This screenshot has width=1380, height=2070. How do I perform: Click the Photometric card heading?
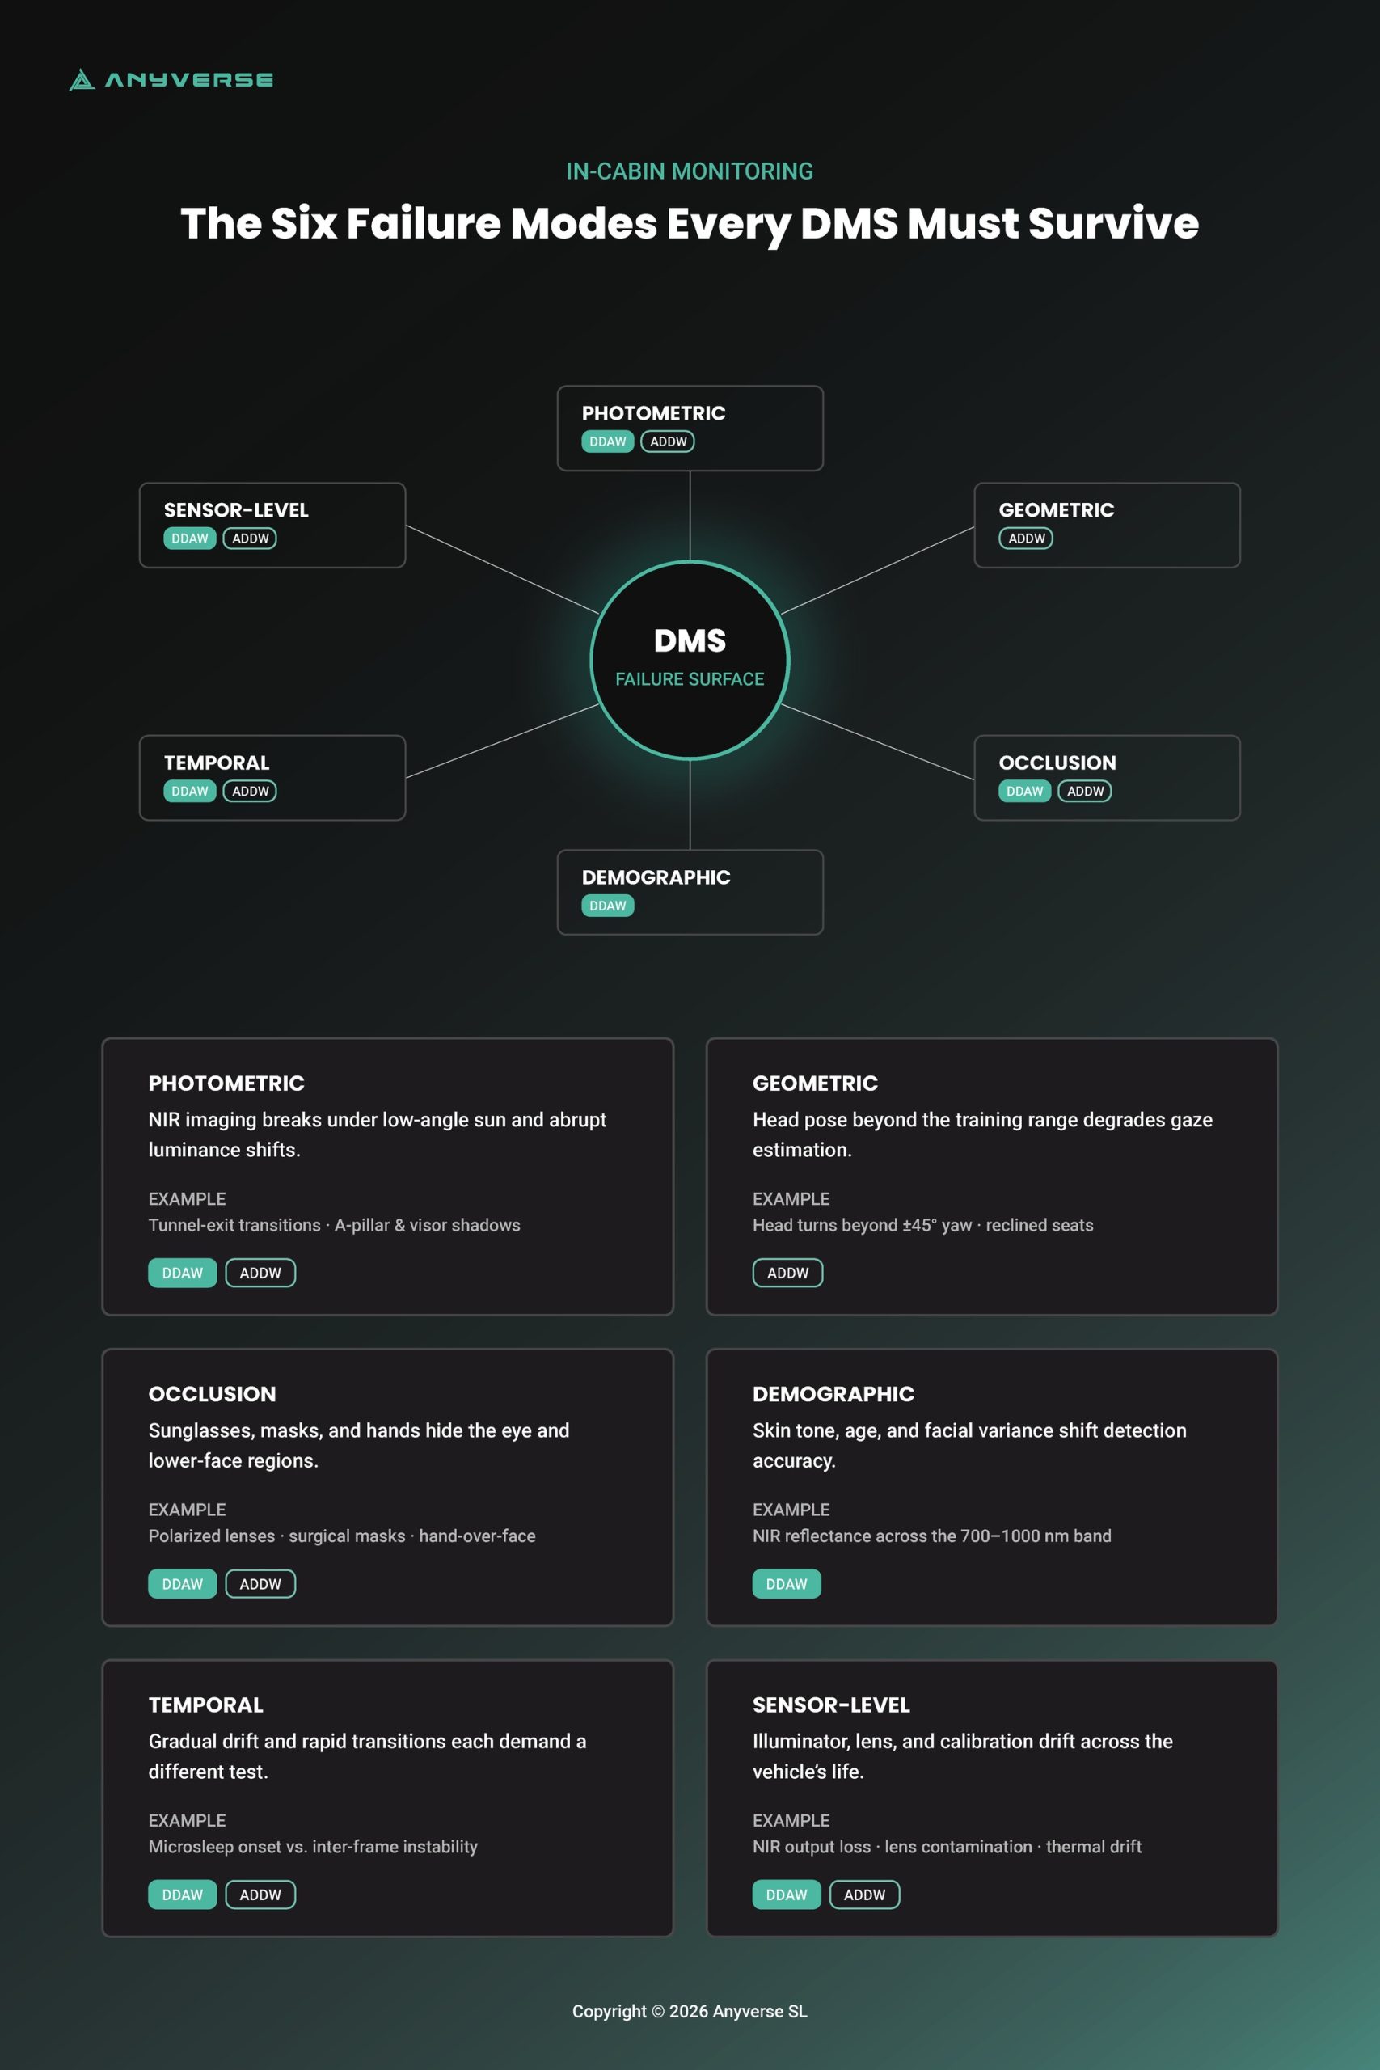coord(226,1084)
